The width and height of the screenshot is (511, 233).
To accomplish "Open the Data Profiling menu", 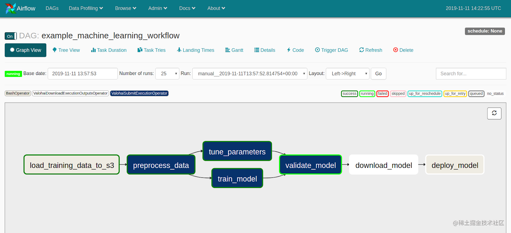I will point(86,8).
